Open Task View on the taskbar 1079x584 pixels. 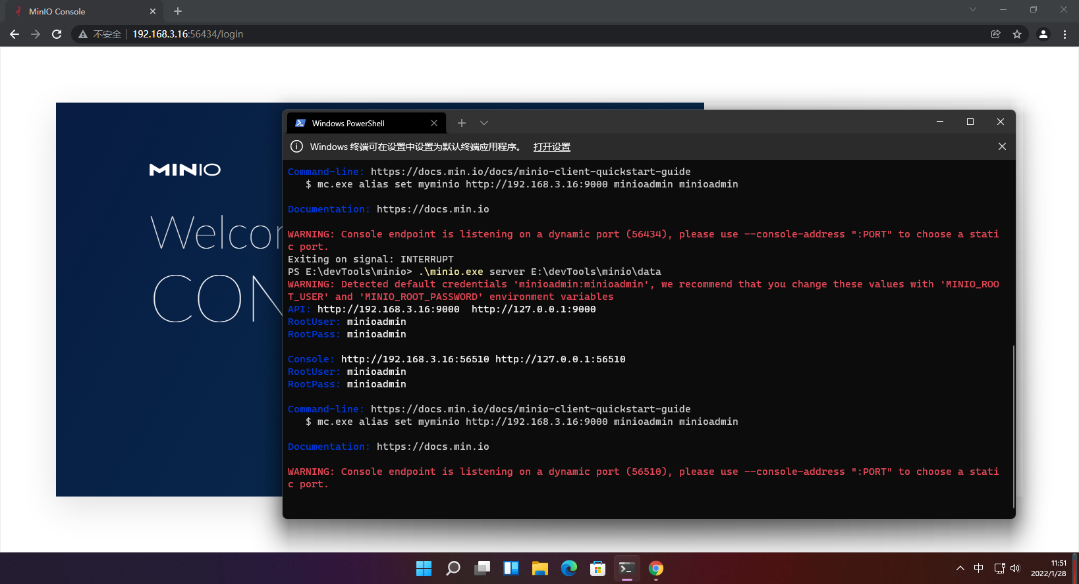(x=482, y=568)
